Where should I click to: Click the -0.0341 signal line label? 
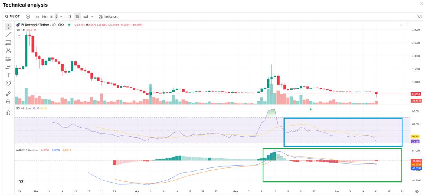(417, 165)
